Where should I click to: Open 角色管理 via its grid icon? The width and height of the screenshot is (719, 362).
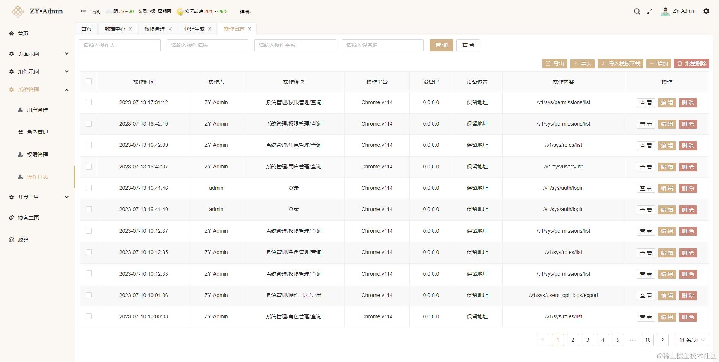tap(20, 132)
